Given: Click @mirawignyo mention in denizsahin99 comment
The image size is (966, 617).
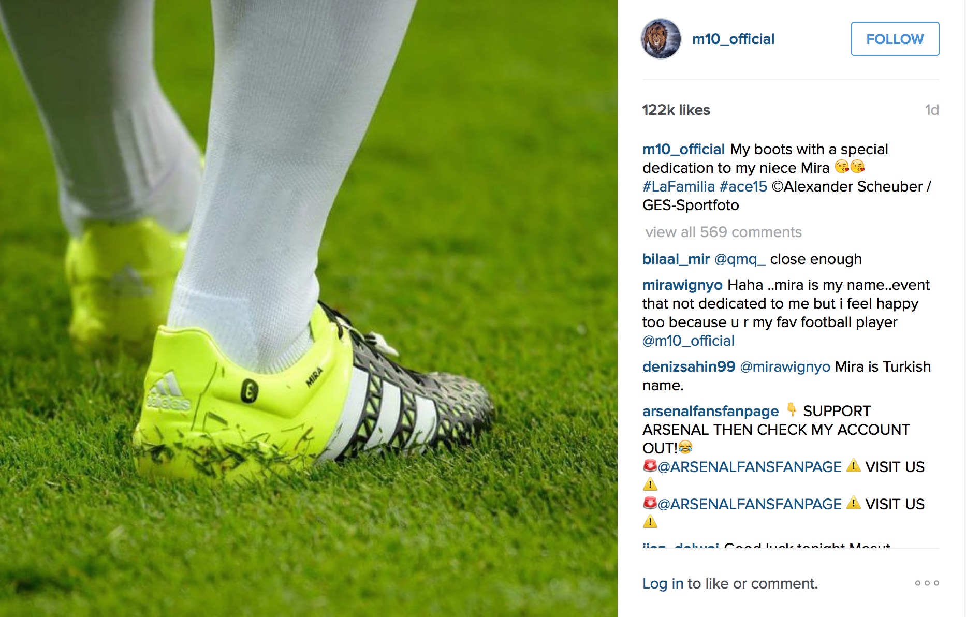Looking at the screenshot, I should coord(785,366).
